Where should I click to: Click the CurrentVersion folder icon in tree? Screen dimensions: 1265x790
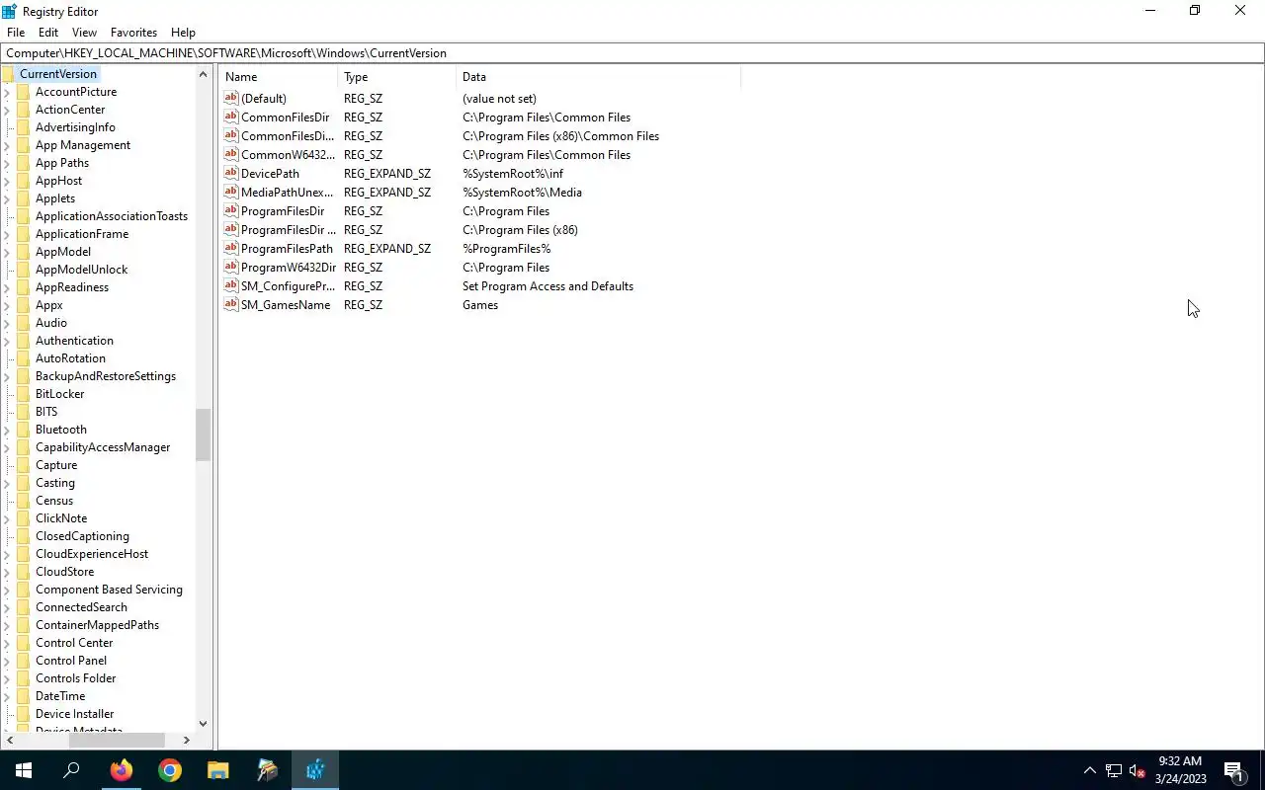[9, 74]
